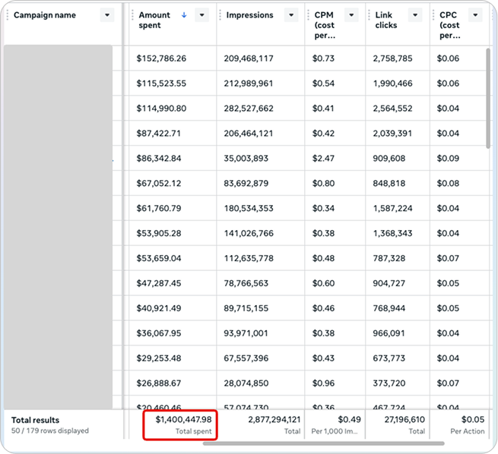This screenshot has height=454, width=498.
Task: Click link clicks value 2,564,552
Action: pos(392,109)
